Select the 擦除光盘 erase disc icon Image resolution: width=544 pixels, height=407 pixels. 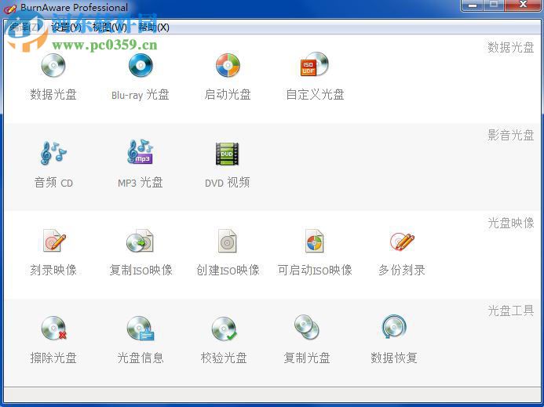tap(54, 328)
